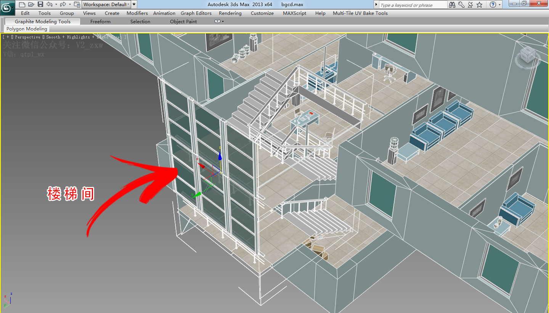Create a new scene file

pos(22,5)
